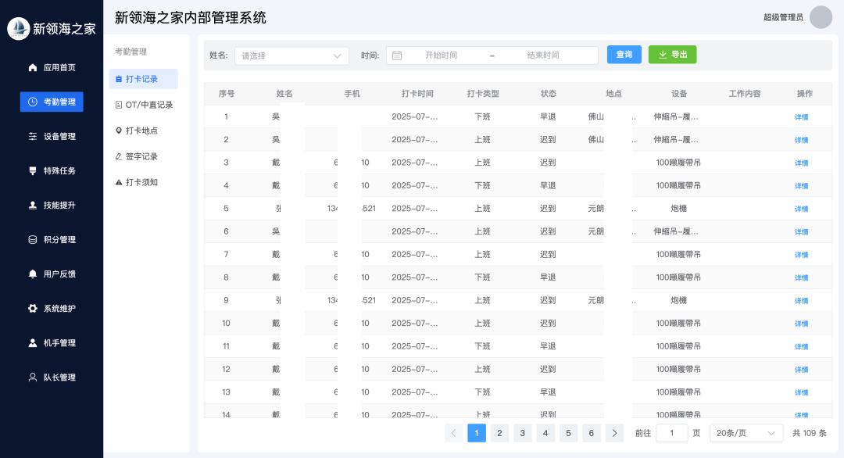Click the bell icon beside 用户反馈
This screenshot has height=458, width=844.
pos(33,274)
